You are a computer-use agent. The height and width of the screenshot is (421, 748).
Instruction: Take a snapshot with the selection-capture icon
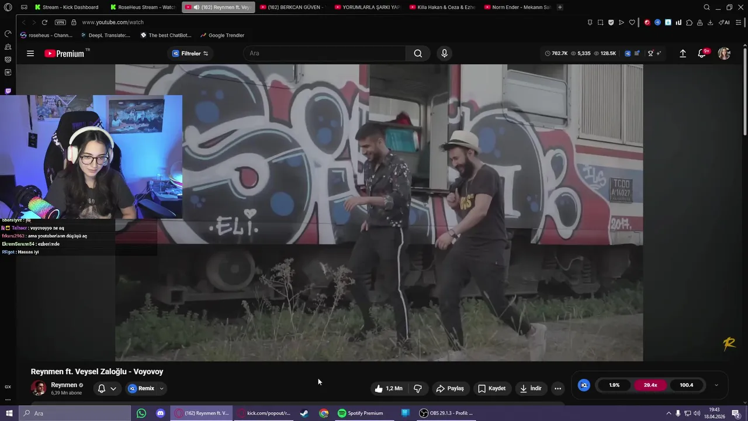(x=600, y=22)
